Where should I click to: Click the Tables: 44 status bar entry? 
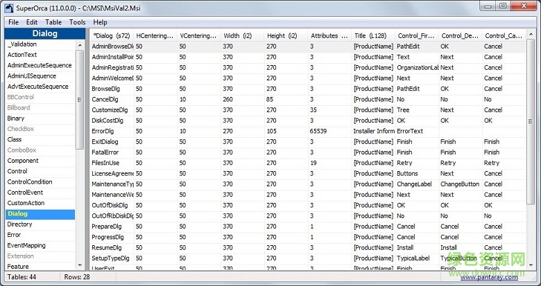coord(22,277)
